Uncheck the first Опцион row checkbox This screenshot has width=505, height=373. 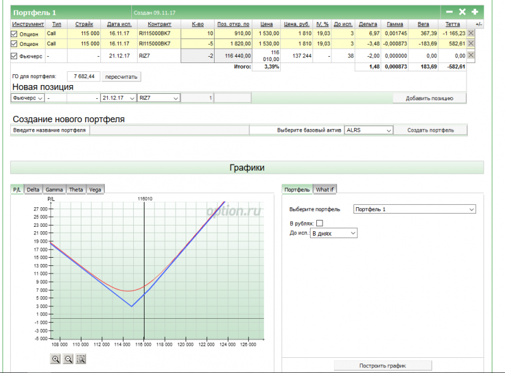(15, 33)
